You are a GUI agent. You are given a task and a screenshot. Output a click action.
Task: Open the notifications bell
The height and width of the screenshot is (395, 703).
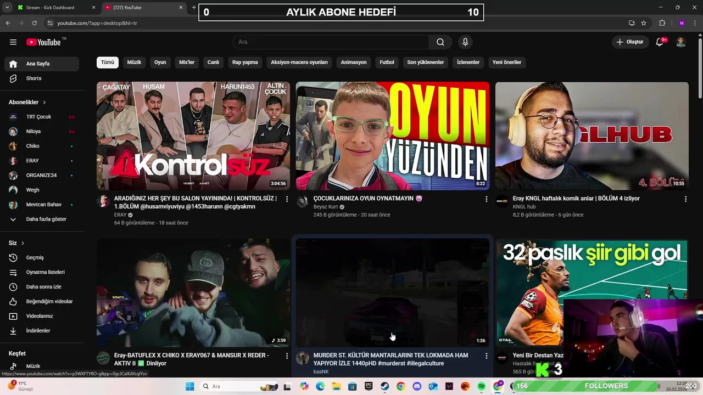[x=660, y=42]
